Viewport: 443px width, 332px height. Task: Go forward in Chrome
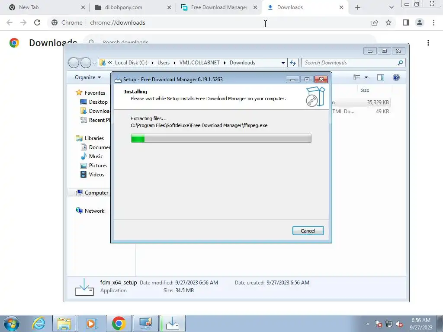23,22
